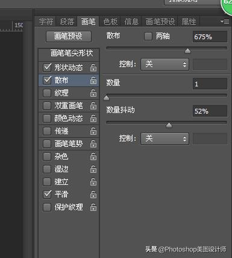Click lock icon beside 散布

click(93, 80)
